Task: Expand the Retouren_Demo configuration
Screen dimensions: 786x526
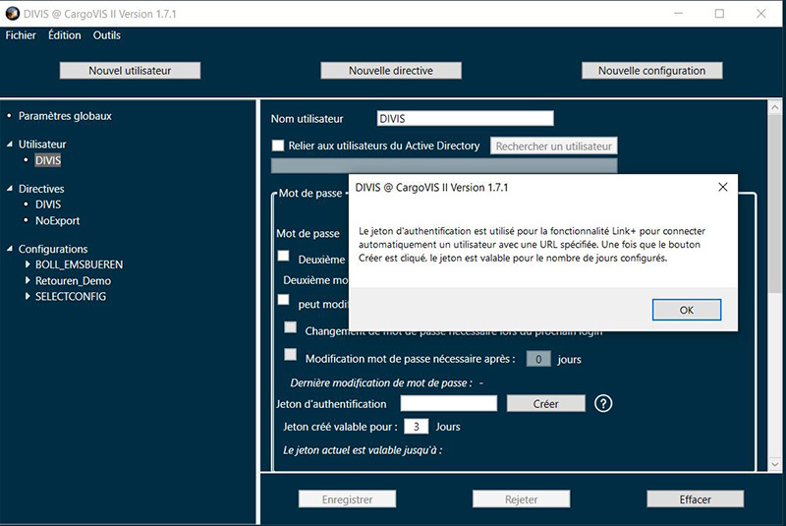Action: [x=28, y=280]
